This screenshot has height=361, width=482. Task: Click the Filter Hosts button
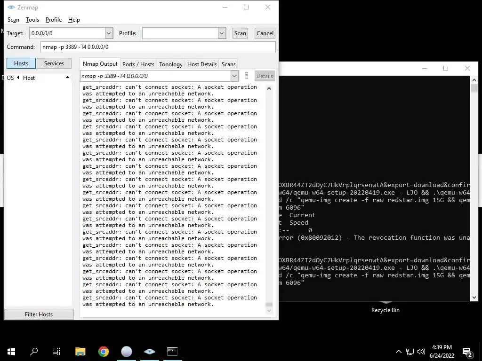(x=39, y=314)
